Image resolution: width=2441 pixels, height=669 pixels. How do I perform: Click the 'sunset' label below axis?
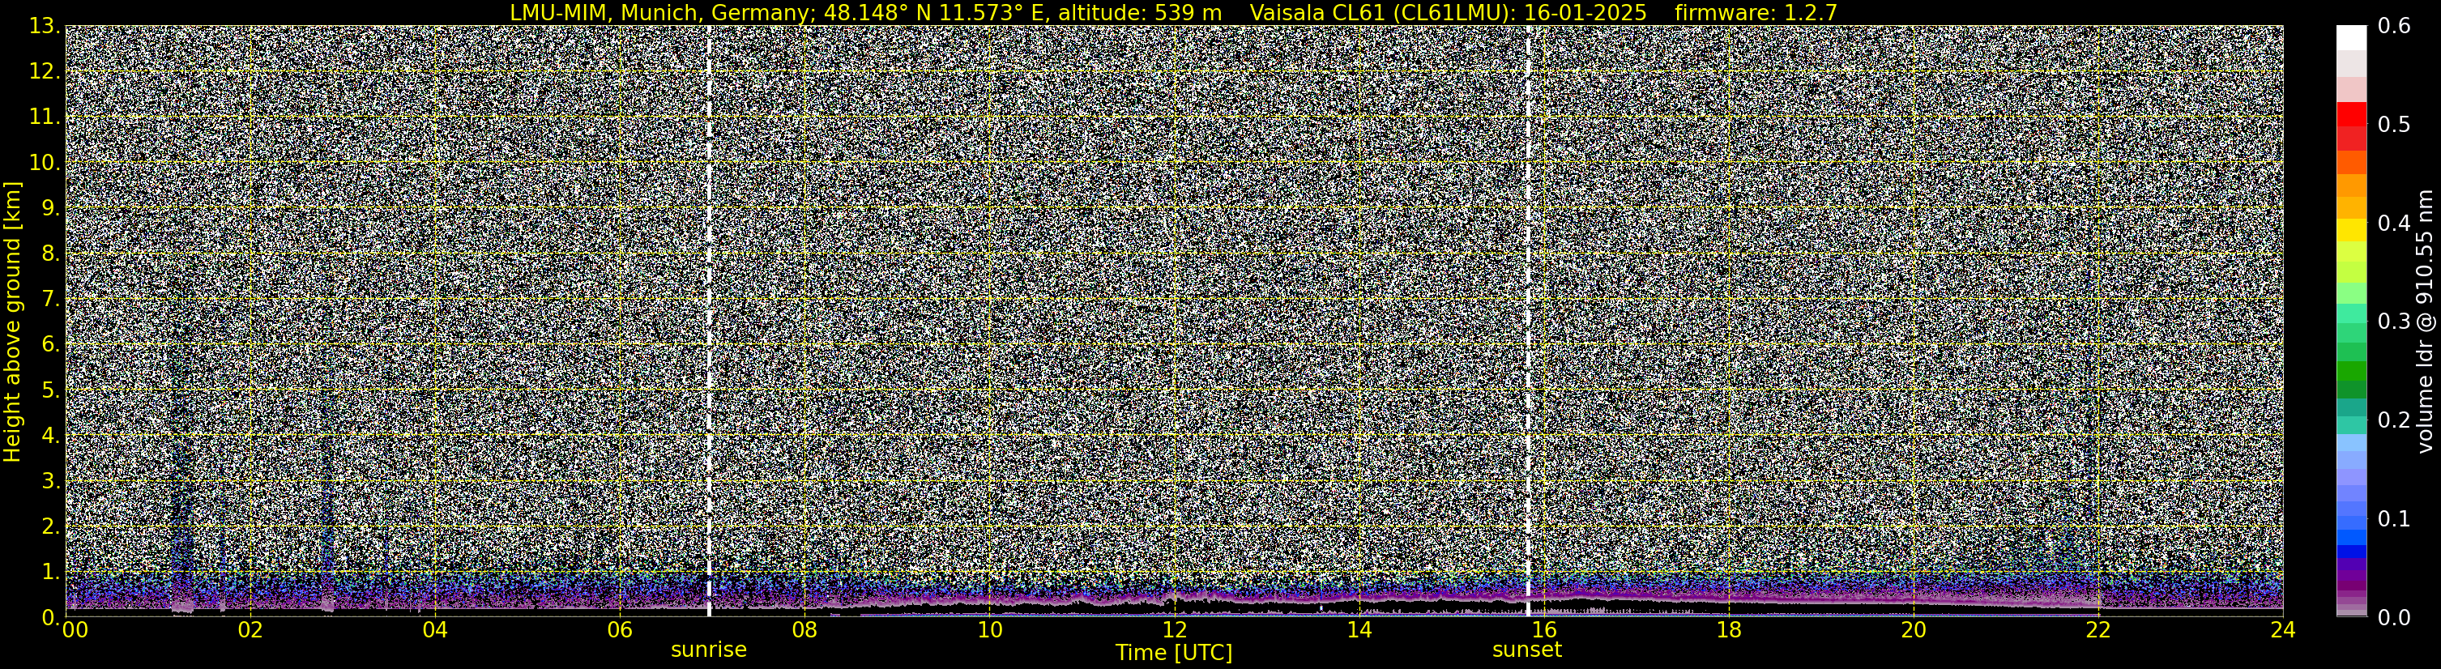pyautogui.click(x=1526, y=650)
